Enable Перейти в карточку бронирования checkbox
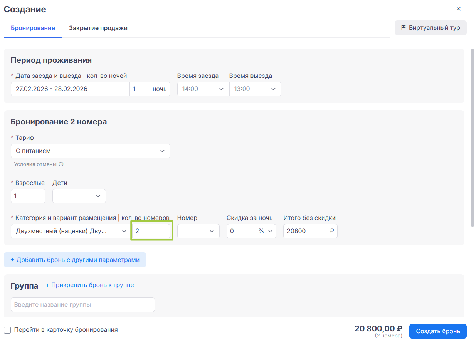Viewport: 474px width, 344px height. [x=7, y=330]
